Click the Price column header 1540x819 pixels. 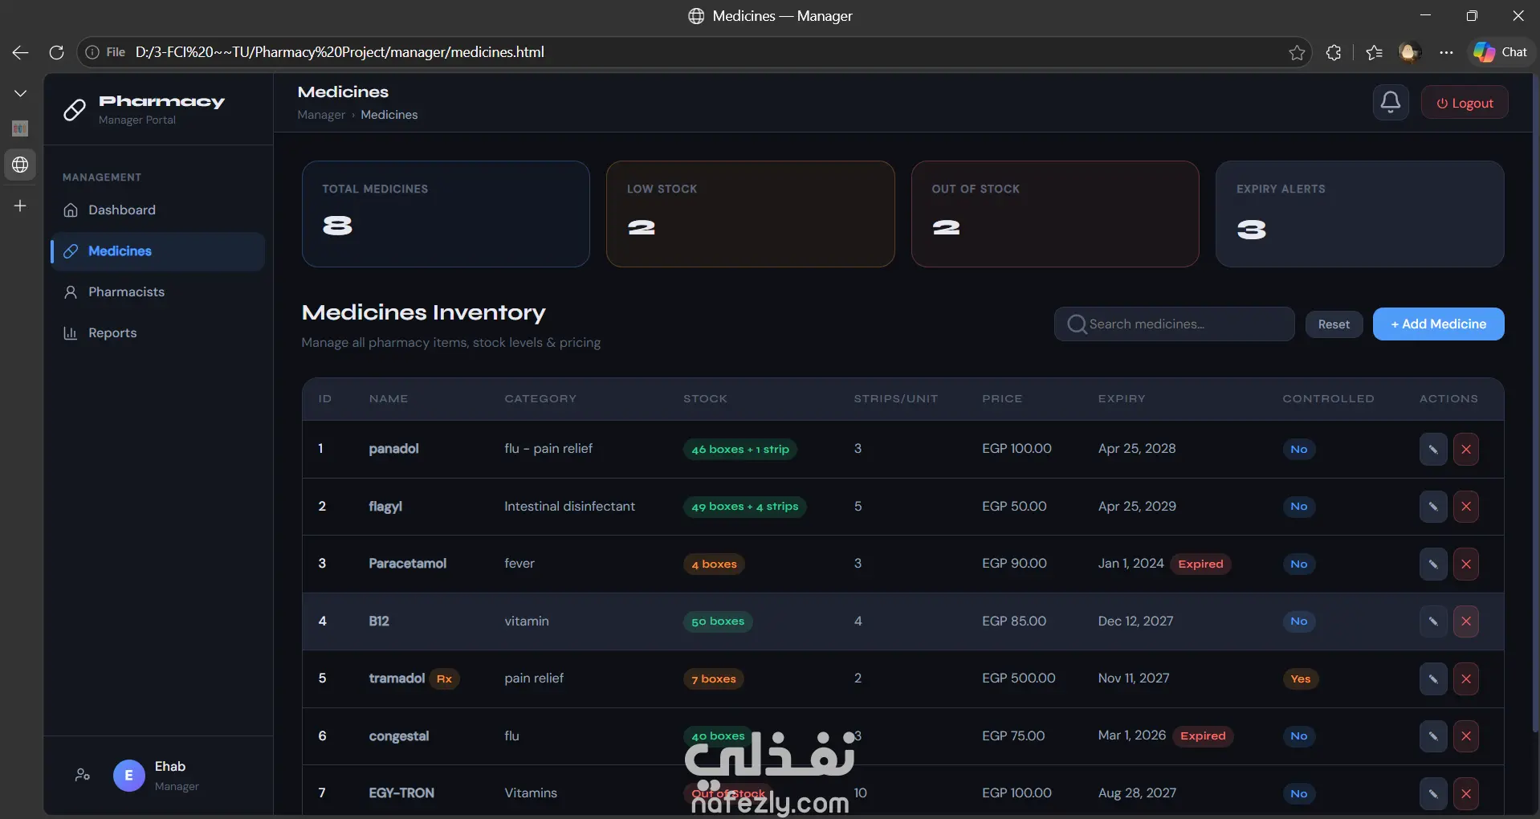point(1002,399)
